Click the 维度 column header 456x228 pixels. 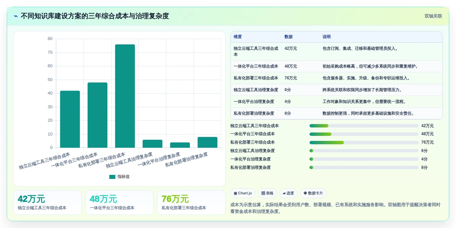click(238, 37)
